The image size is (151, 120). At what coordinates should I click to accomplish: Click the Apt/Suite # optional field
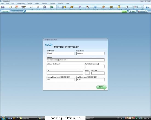tap(95, 66)
